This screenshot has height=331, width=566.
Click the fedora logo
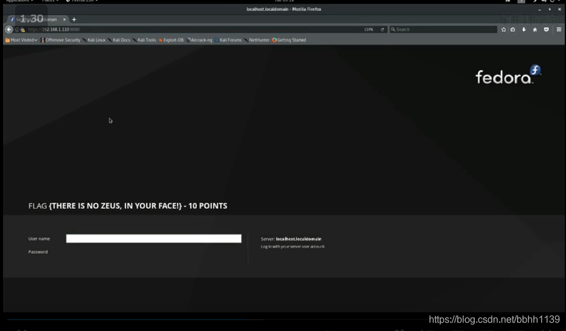[x=508, y=75]
